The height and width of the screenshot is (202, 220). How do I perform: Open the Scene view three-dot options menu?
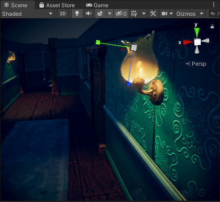[214, 4]
